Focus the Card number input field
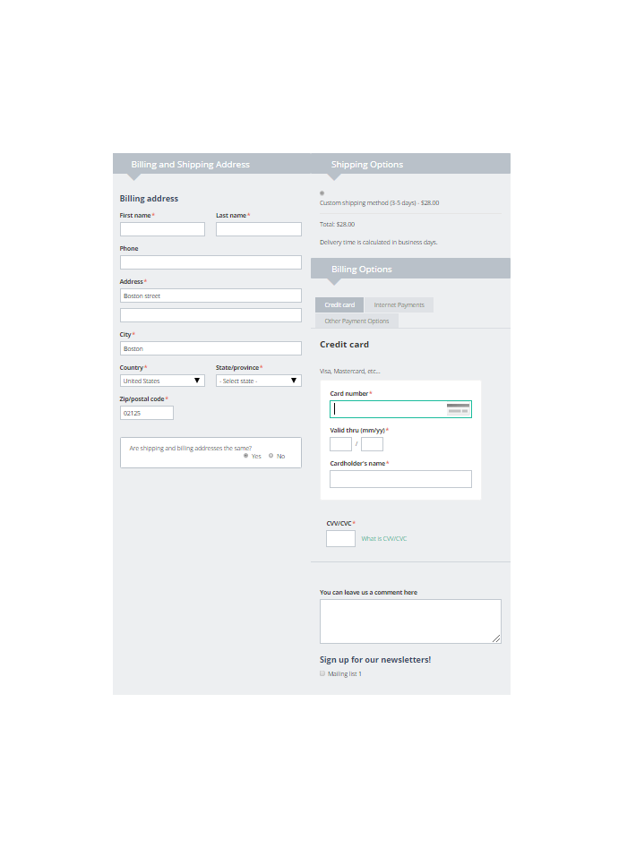The image size is (627, 848). 400,409
